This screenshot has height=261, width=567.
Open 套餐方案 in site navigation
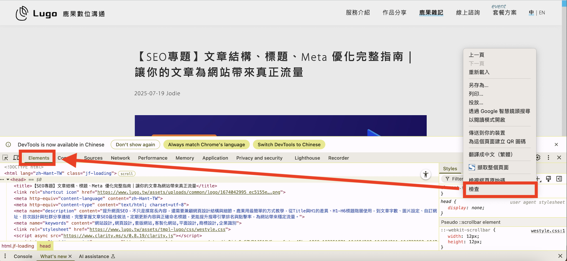(x=505, y=13)
